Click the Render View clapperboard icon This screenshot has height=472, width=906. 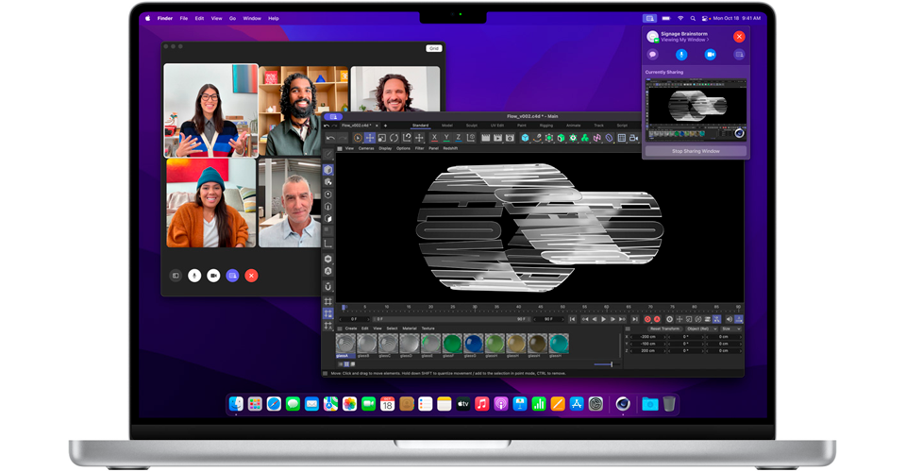click(485, 138)
